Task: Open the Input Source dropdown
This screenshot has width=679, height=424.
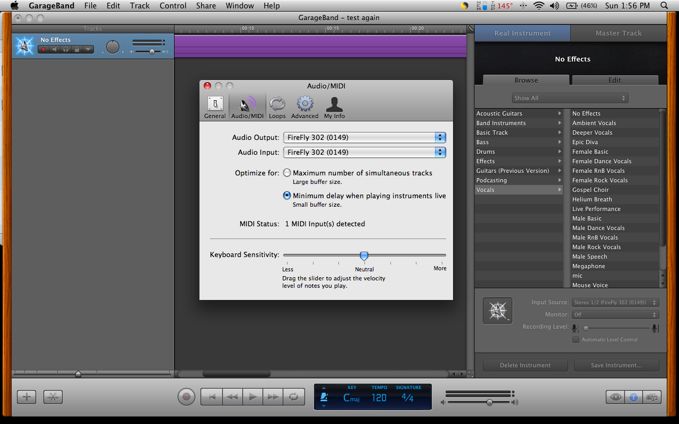Action: pyautogui.click(x=615, y=302)
